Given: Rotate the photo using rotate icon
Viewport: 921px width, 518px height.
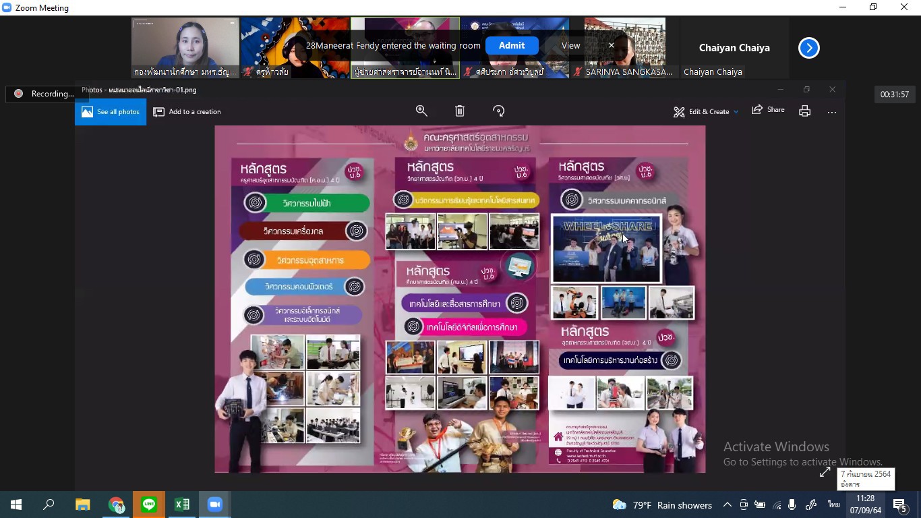Looking at the screenshot, I should click(x=498, y=111).
